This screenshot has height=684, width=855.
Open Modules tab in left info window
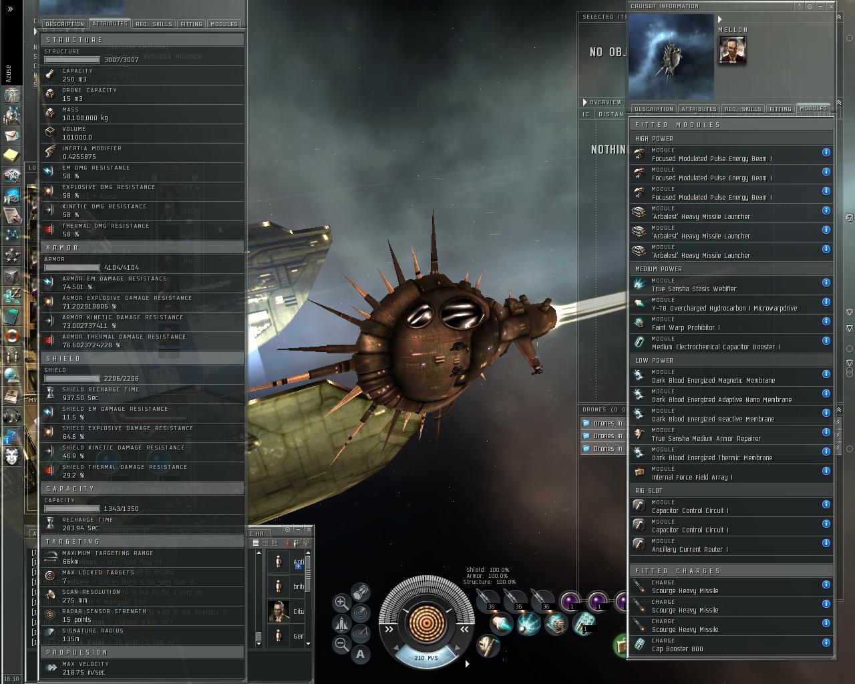223,24
